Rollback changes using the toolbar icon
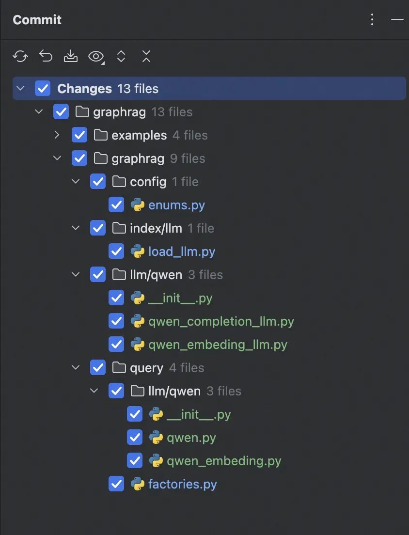This screenshot has height=535, width=409. click(46, 56)
